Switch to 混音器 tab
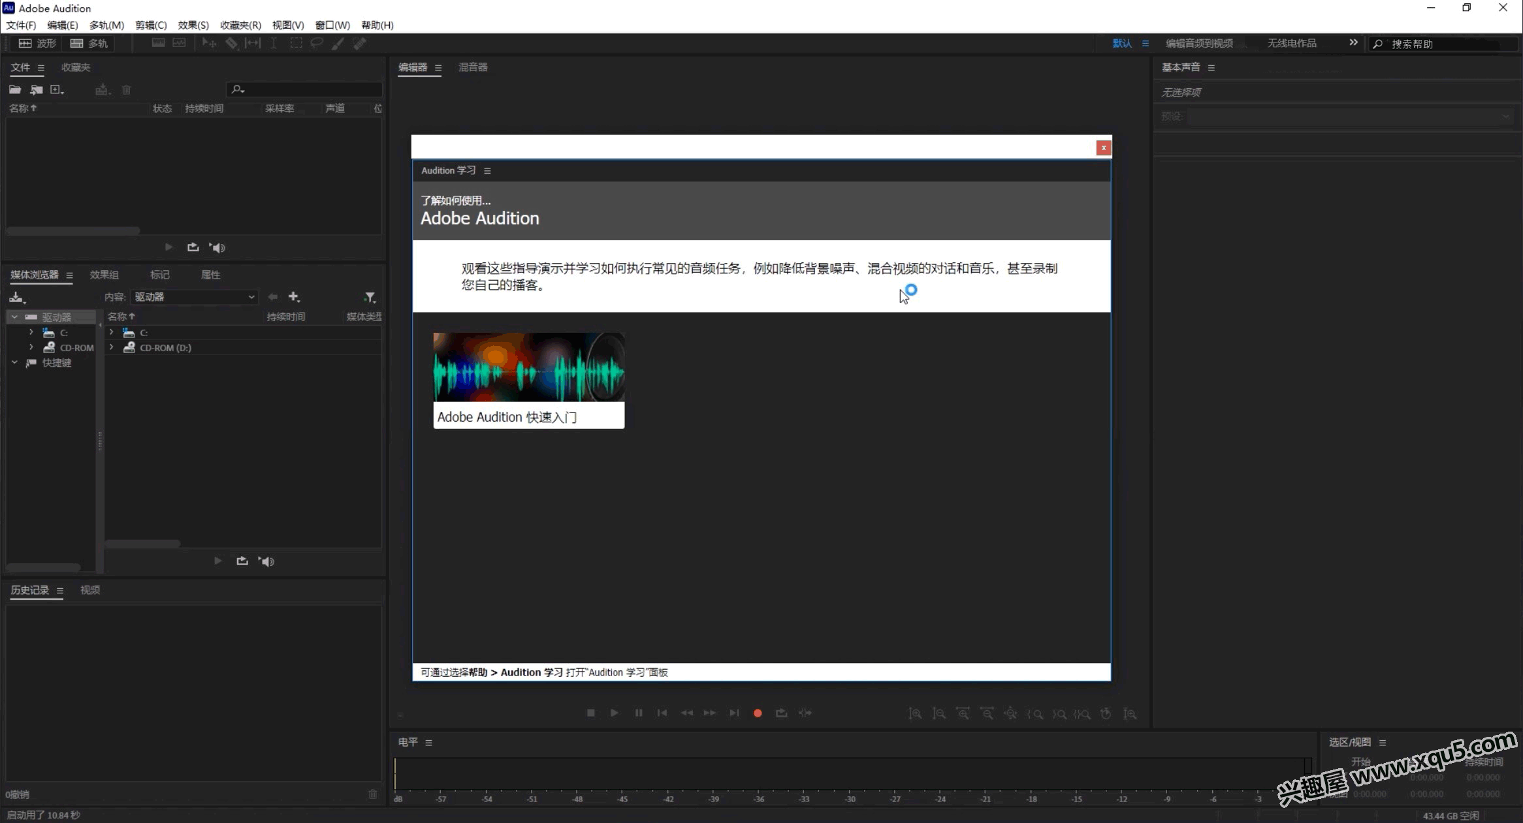The height and width of the screenshot is (823, 1523). tap(473, 67)
